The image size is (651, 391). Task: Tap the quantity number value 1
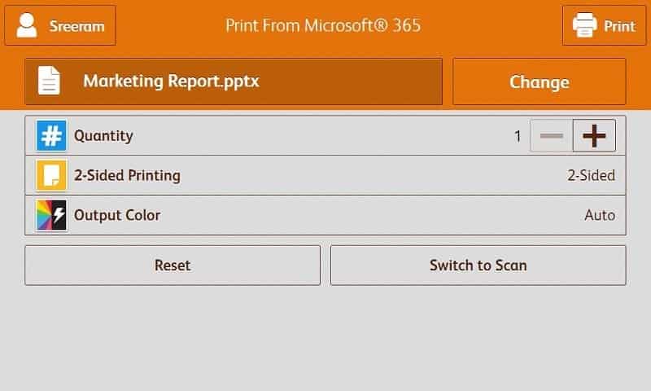click(518, 136)
